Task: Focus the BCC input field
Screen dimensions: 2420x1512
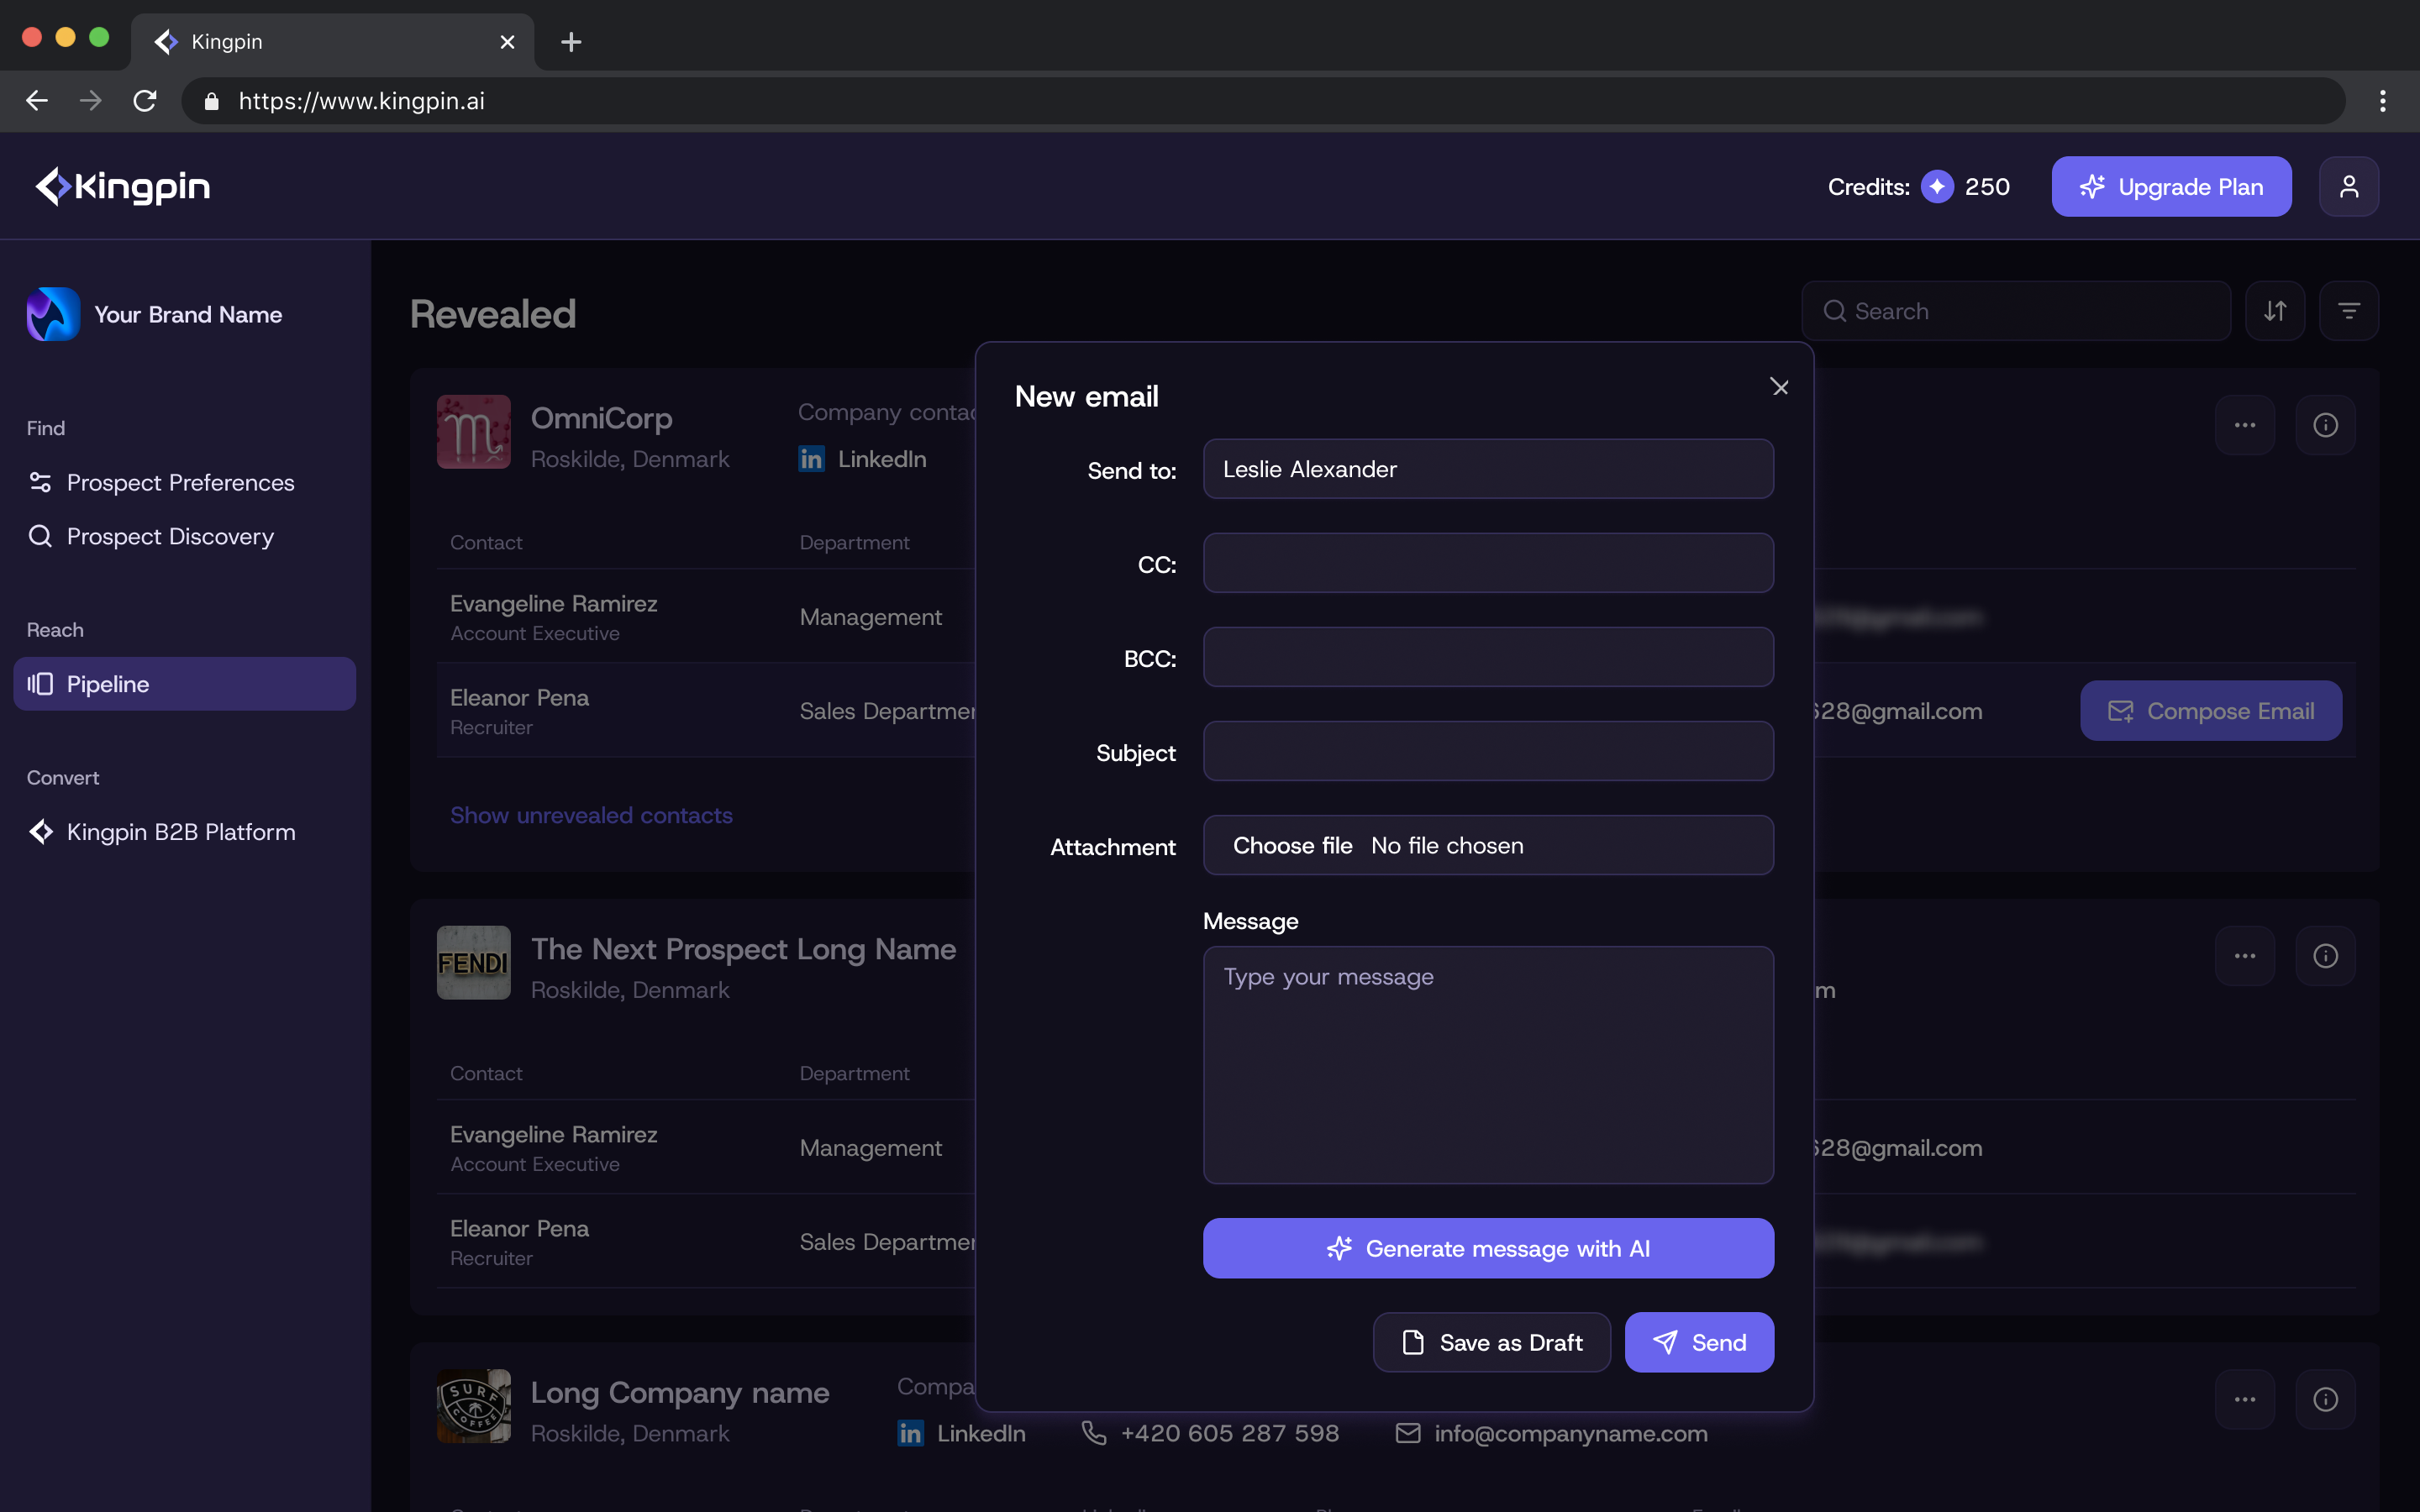Action: (x=1488, y=657)
